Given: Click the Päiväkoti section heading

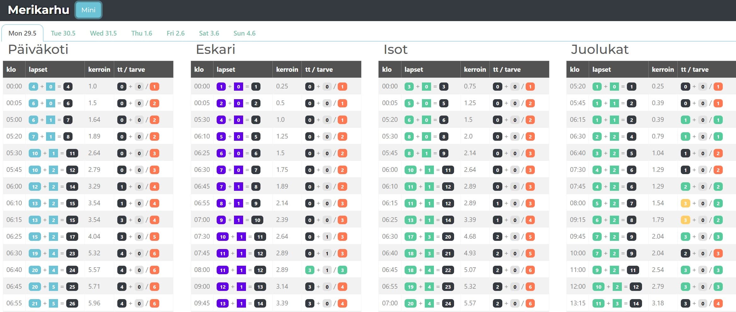Looking at the screenshot, I should [38, 49].
